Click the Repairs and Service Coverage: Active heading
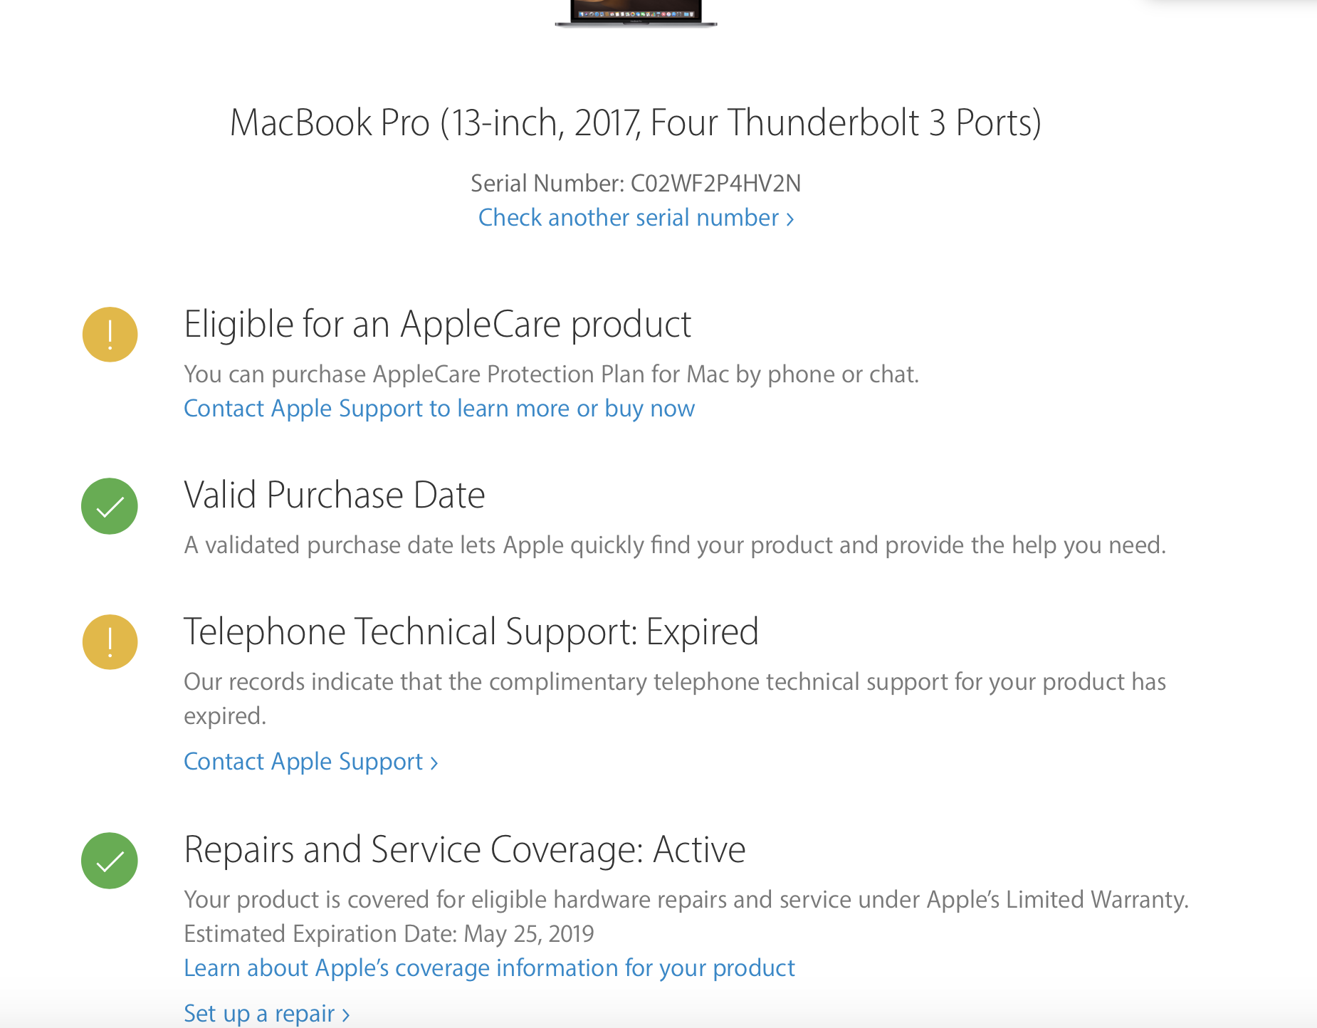This screenshot has width=1317, height=1028. (x=464, y=849)
